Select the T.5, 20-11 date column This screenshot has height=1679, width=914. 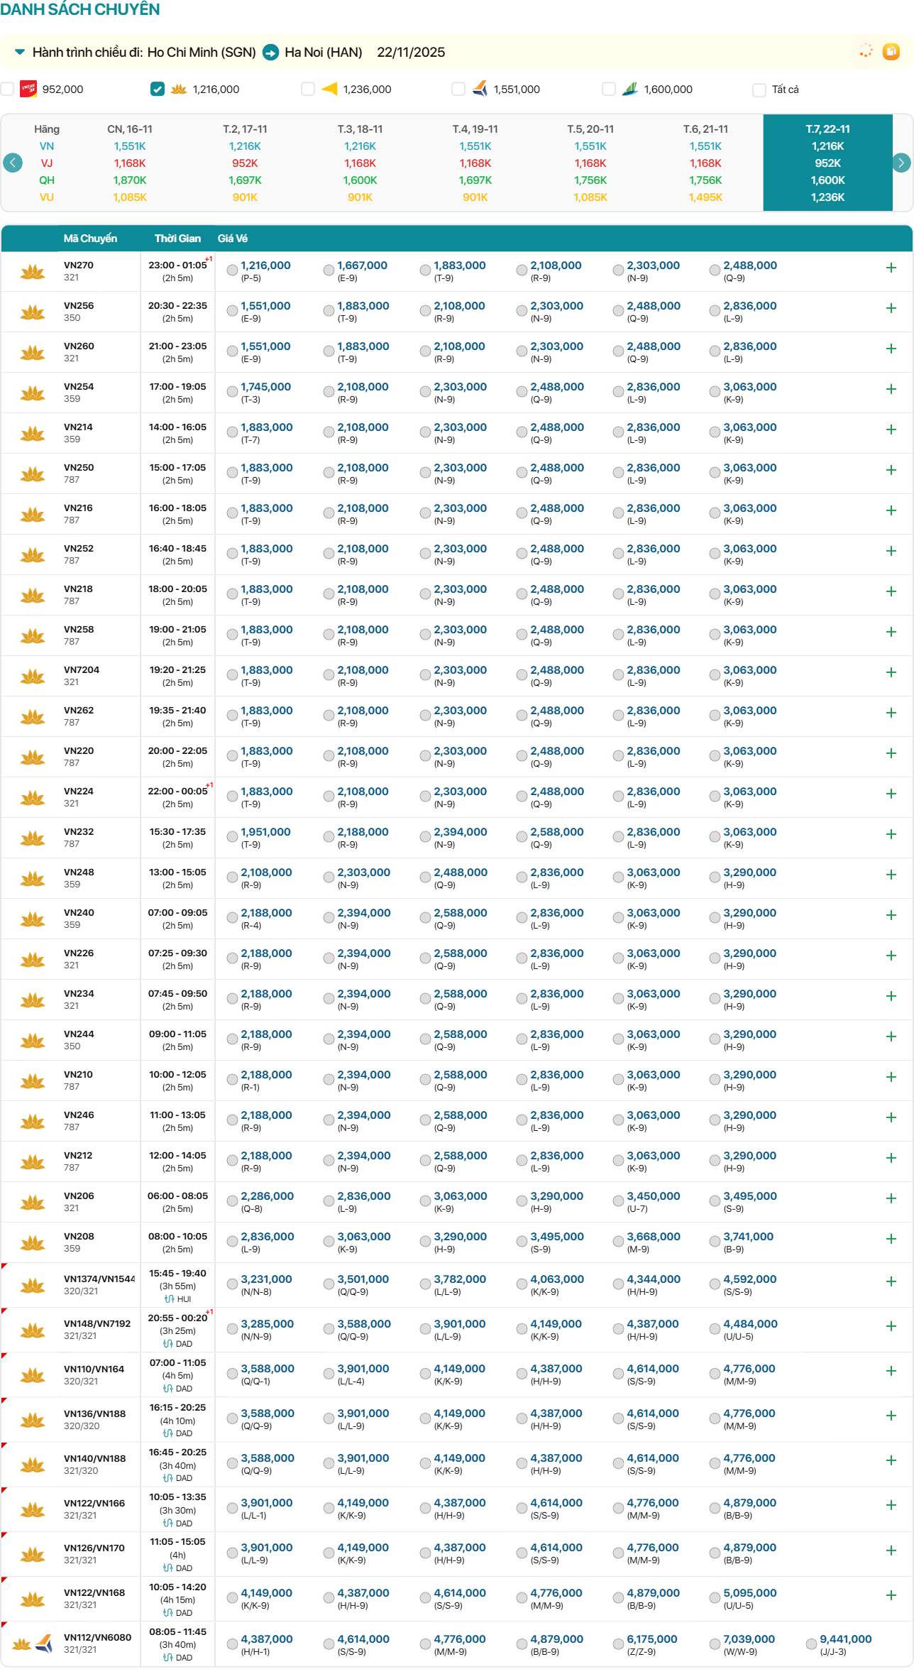tap(590, 163)
